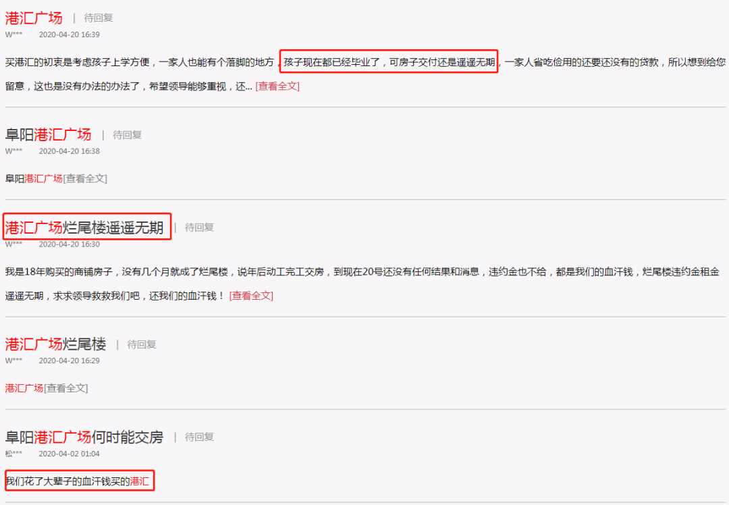This screenshot has height=505, width=729.
Task: Click author W*** of the 16:39 post
Action: click(13, 34)
